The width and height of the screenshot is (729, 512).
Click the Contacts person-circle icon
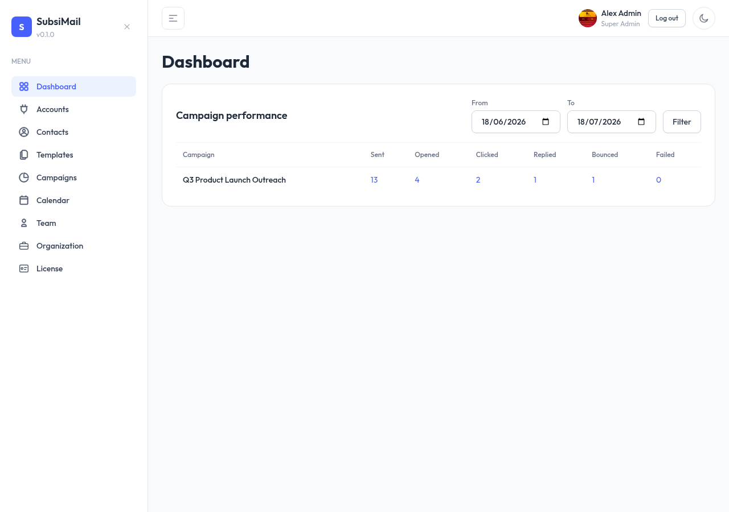[24, 132]
